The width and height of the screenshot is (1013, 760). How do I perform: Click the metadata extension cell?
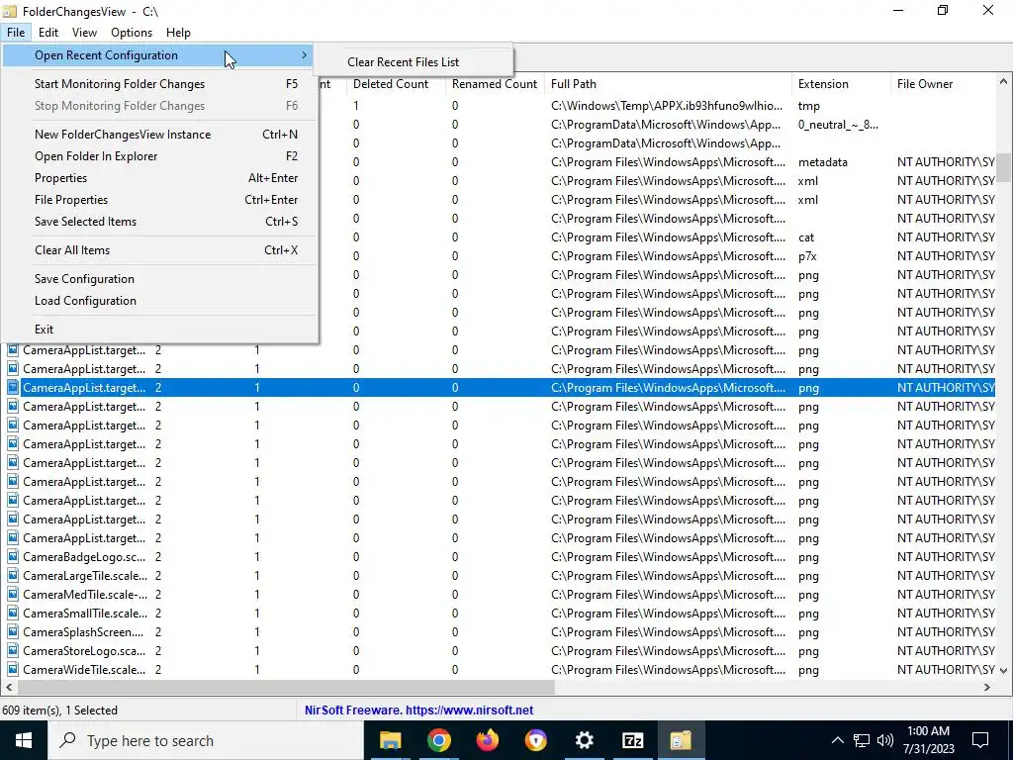coord(822,162)
